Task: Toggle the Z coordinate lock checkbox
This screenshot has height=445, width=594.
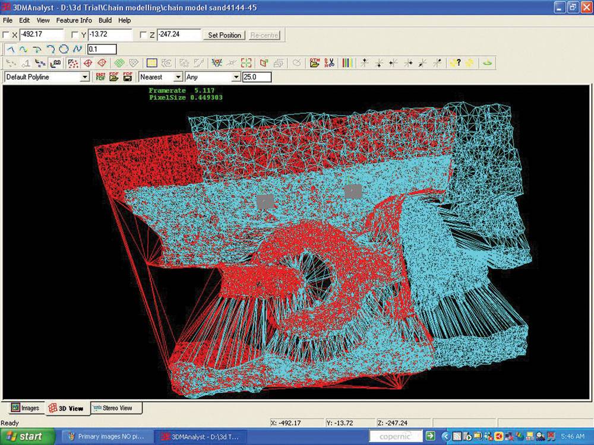Action: pyautogui.click(x=143, y=35)
